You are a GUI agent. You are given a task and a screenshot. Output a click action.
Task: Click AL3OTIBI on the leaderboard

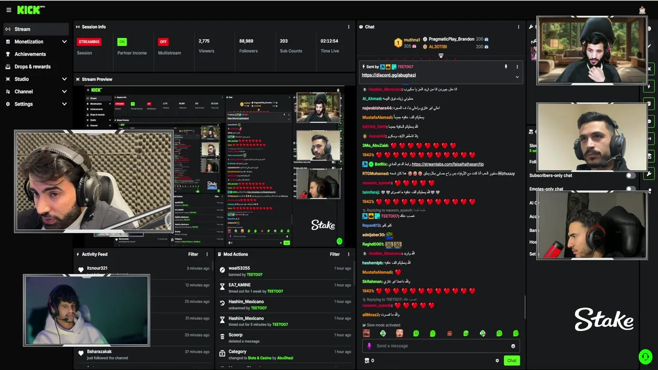click(x=437, y=47)
